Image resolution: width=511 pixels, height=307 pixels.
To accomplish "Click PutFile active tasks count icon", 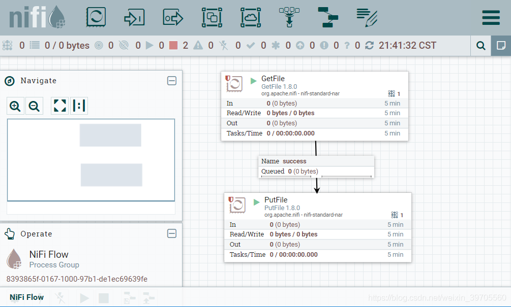I will [395, 215].
